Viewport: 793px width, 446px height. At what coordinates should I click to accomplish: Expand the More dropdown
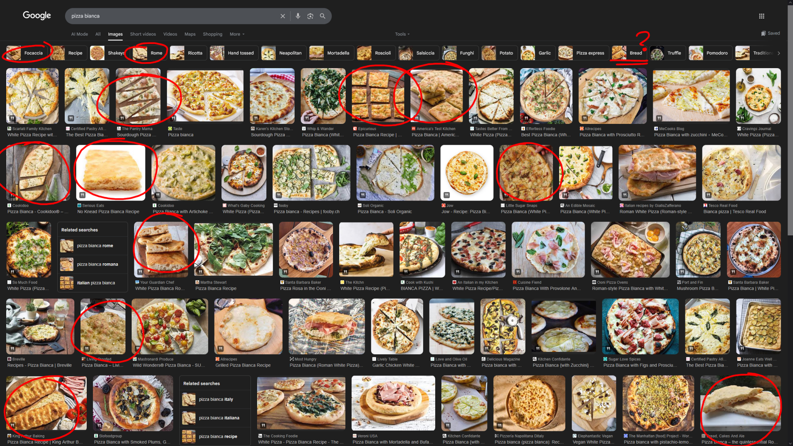pyautogui.click(x=237, y=34)
